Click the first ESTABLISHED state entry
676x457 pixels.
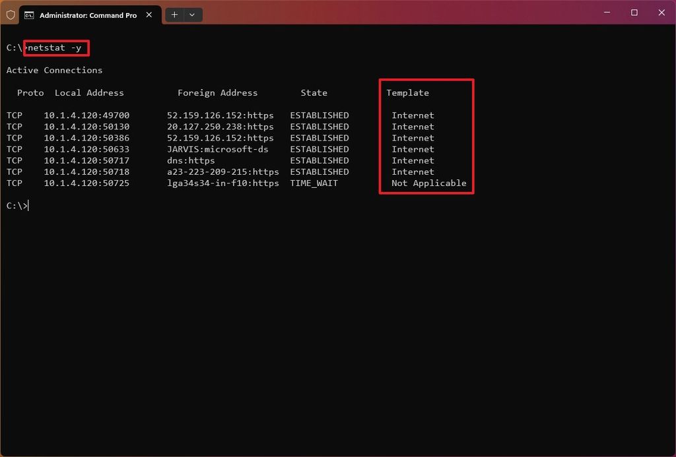[x=320, y=115]
